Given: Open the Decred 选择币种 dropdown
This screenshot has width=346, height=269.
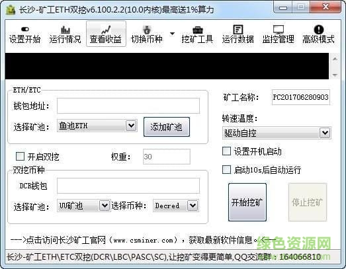Looking at the screenshot, I should pyautogui.click(x=176, y=206).
